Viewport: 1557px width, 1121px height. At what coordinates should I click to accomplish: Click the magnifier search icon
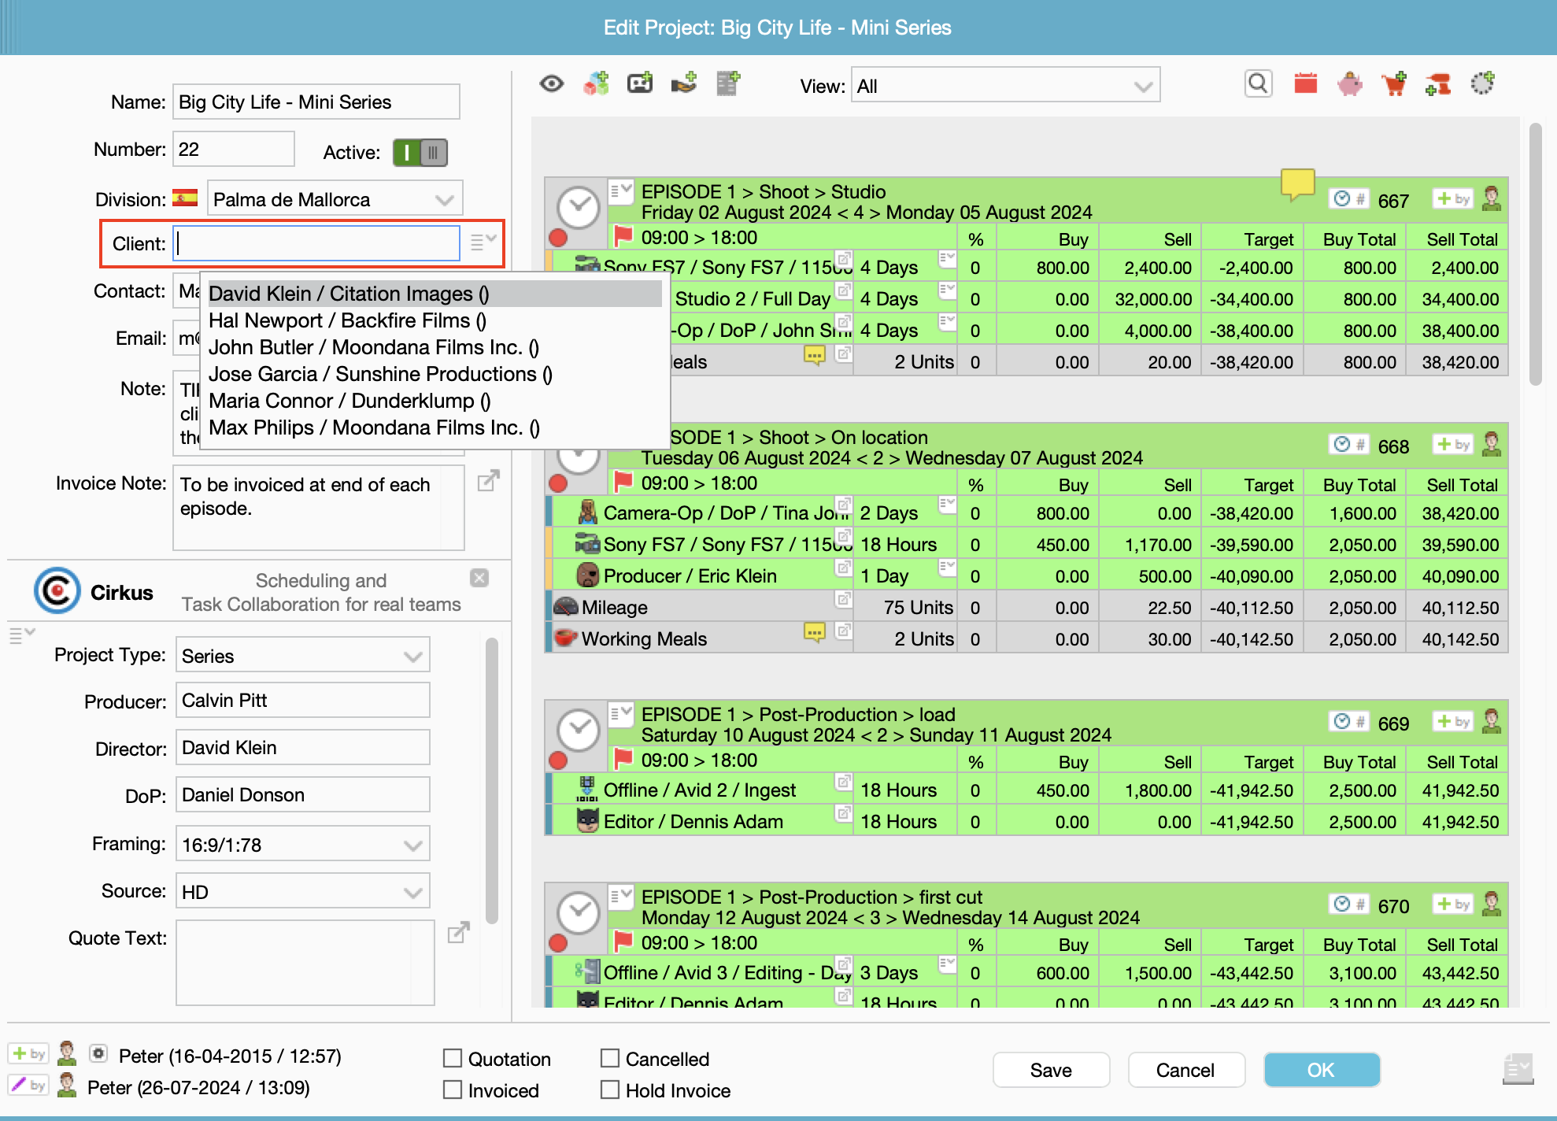[1258, 83]
